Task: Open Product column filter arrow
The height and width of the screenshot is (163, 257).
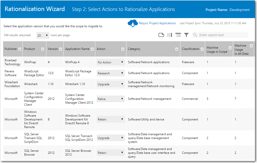Action: coord(42,49)
